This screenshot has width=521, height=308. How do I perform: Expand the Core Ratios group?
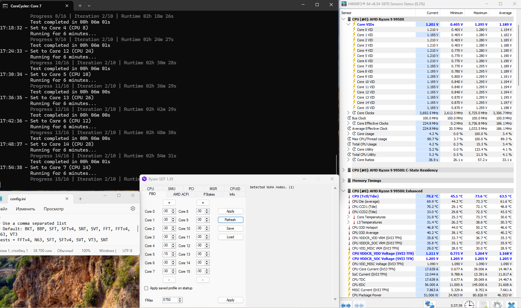348,160
